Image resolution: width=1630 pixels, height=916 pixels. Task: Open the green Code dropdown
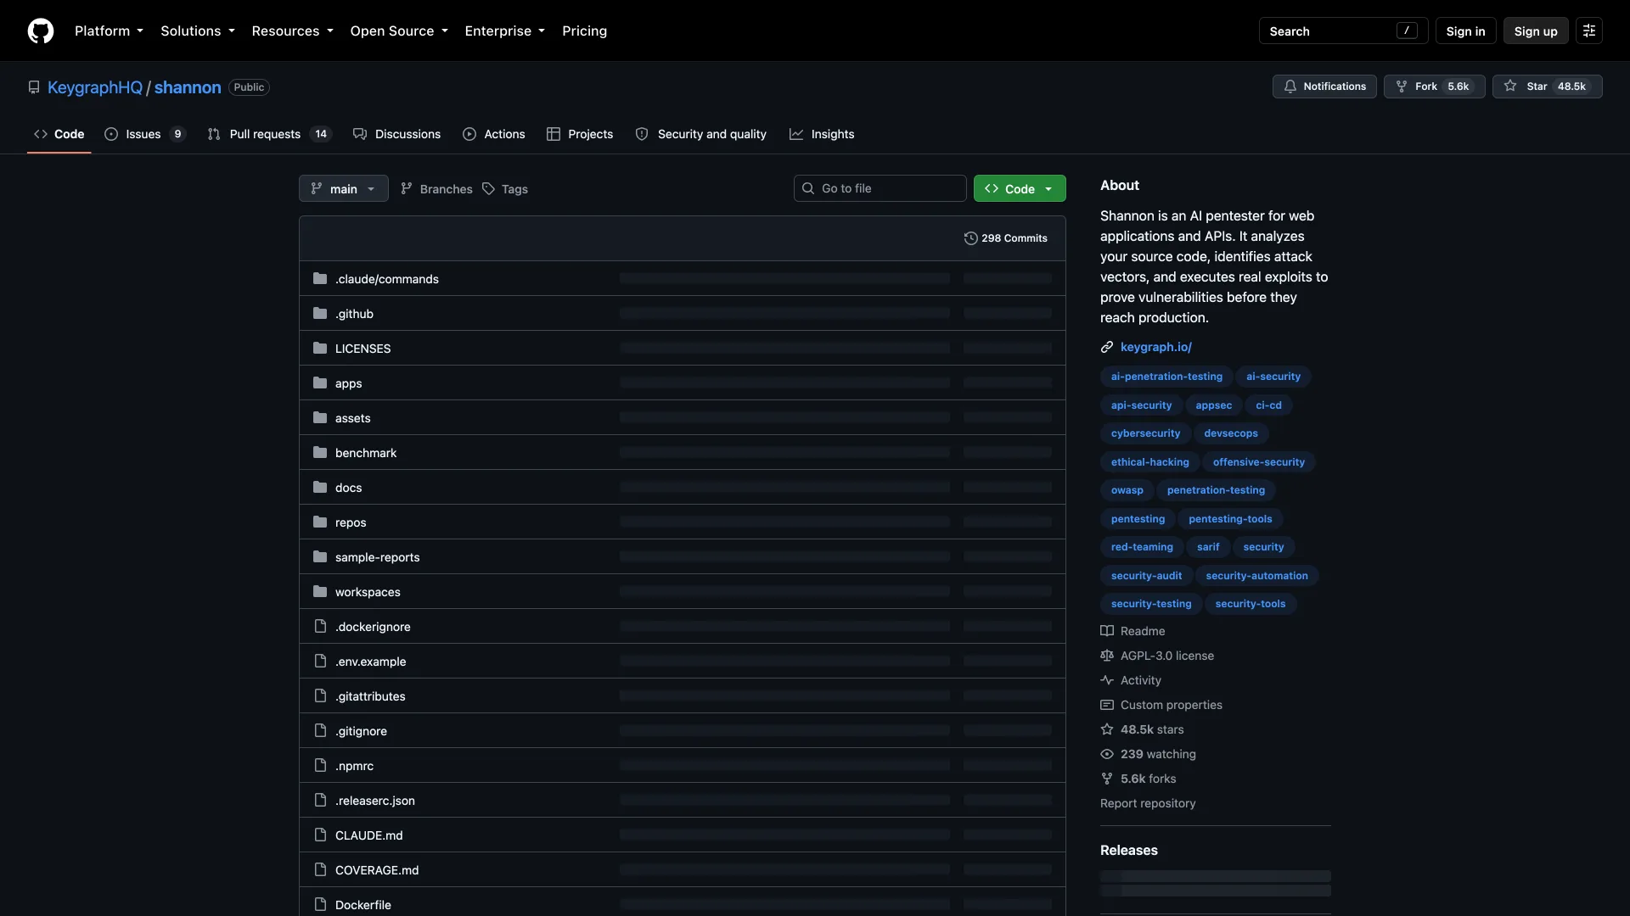click(1020, 188)
